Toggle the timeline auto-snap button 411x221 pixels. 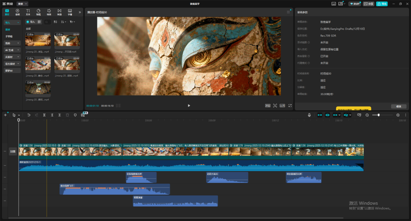327,115
